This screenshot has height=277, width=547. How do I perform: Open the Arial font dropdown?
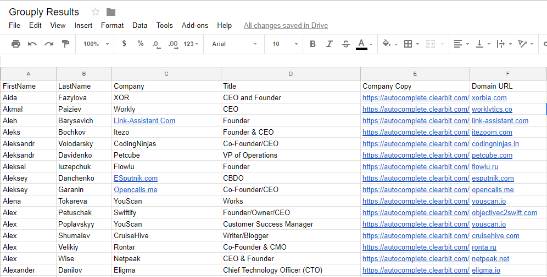click(x=234, y=44)
